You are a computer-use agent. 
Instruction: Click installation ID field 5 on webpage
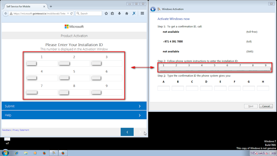pos(74,78)
